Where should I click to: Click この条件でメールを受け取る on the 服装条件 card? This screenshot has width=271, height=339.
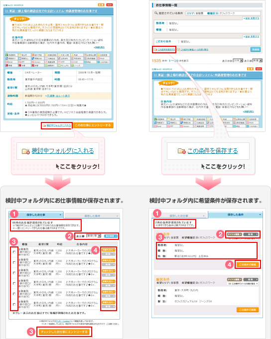(x=243, y=283)
